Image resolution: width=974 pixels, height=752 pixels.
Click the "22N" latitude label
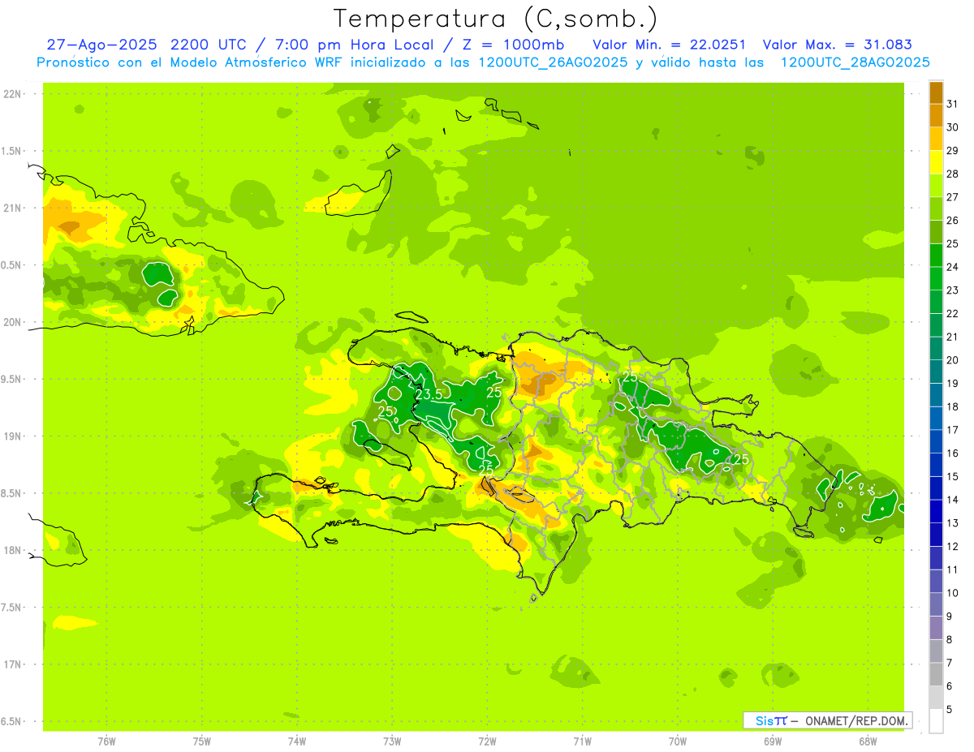pos(12,94)
